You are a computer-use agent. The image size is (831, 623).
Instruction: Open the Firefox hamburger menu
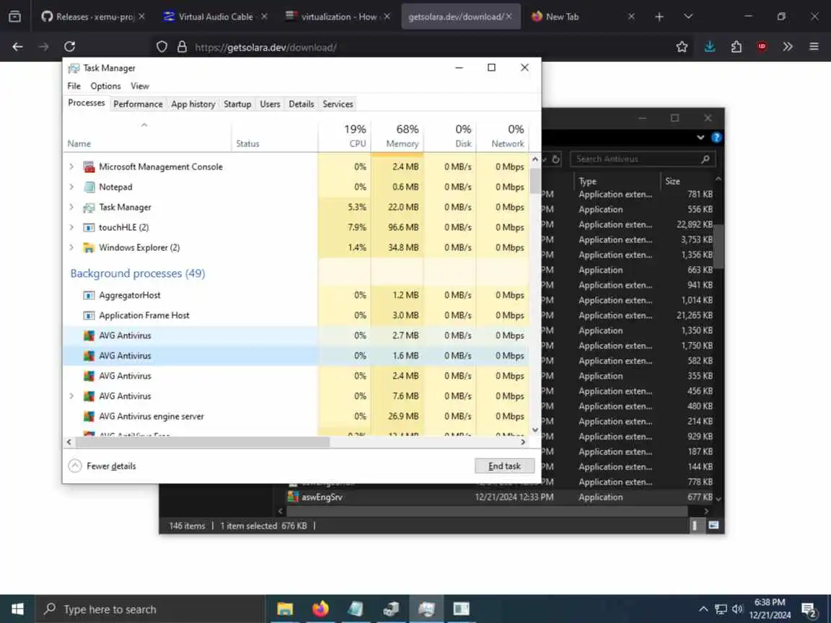(814, 47)
